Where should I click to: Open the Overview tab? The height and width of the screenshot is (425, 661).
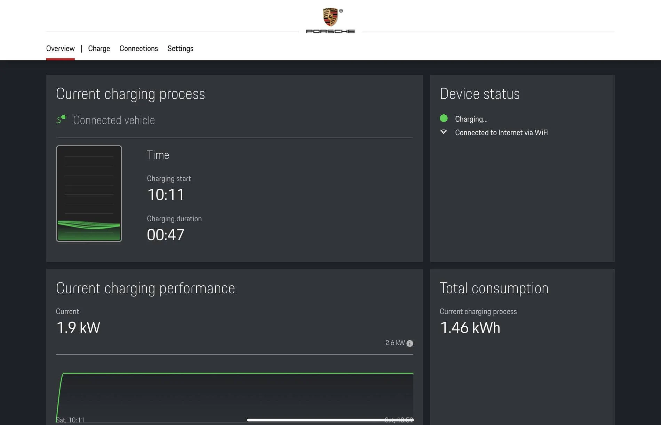coord(60,48)
